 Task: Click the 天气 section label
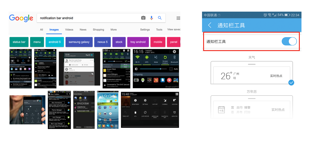click(252, 58)
